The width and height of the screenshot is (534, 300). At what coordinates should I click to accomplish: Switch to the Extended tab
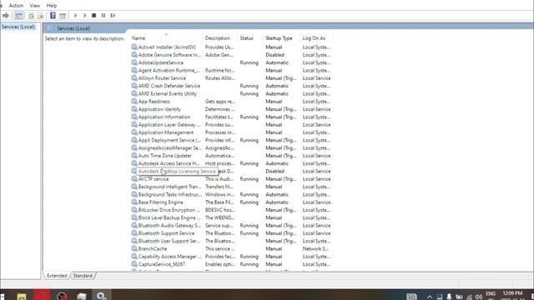point(57,276)
